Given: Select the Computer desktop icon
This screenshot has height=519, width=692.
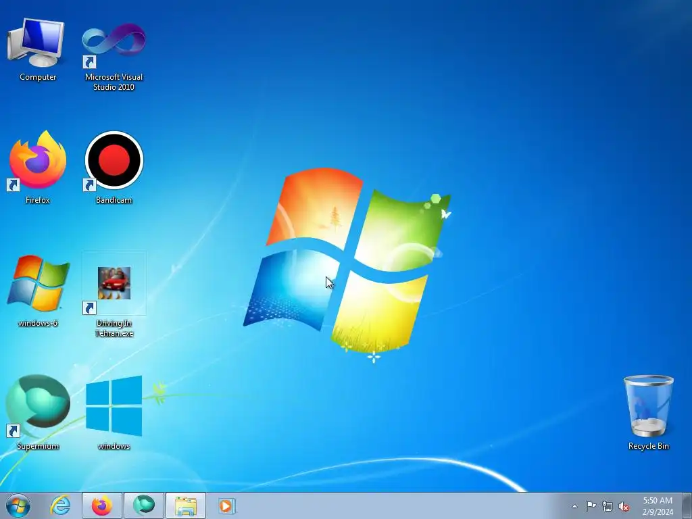Looking at the screenshot, I should click(x=37, y=49).
